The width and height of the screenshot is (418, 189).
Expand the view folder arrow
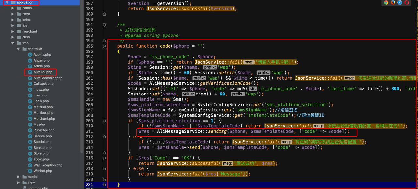click(19, 182)
